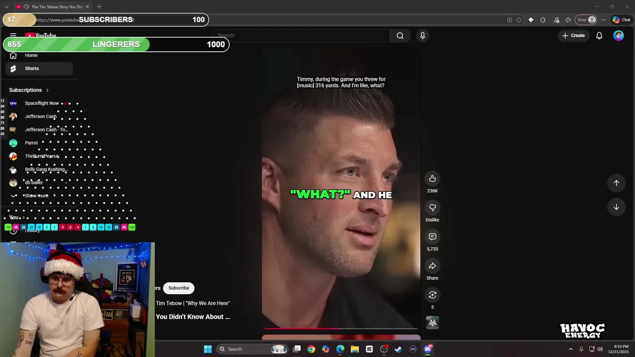Go to next short with down arrow

click(x=616, y=207)
